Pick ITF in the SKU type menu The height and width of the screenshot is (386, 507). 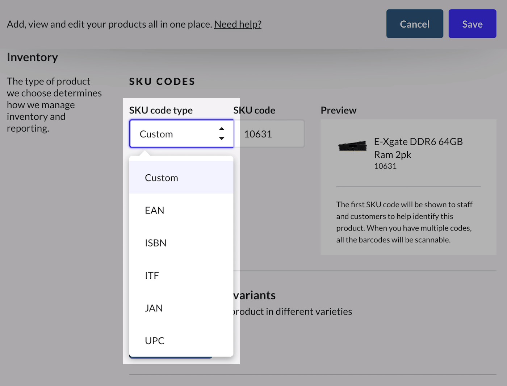tap(151, 275)
